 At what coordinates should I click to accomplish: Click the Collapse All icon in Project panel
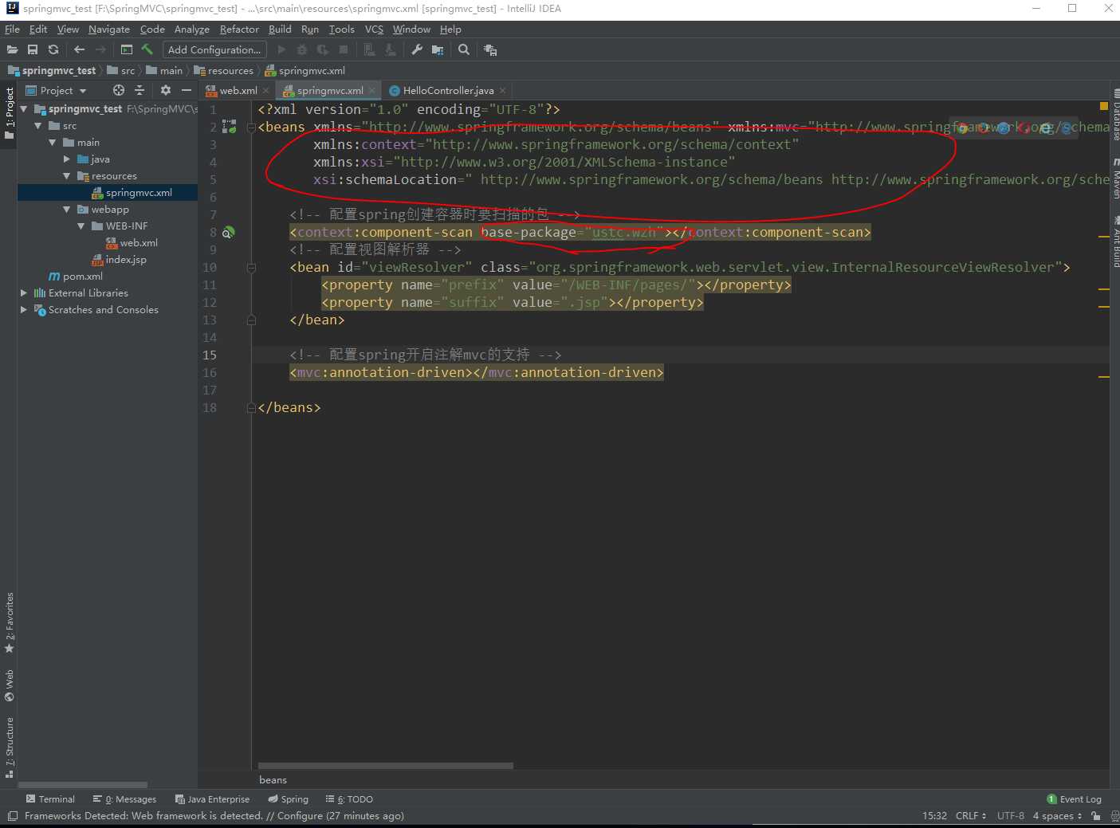tap(140, 90)
